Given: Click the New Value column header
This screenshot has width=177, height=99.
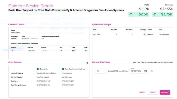Looking at the screenshot, I should [x=129, y=30].
